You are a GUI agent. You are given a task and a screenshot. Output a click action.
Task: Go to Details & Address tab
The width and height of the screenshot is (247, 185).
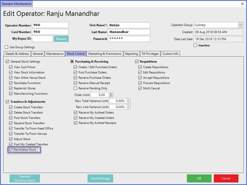tap(17, 54)
